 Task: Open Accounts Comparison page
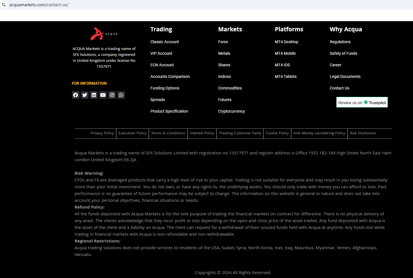(170, 76)
